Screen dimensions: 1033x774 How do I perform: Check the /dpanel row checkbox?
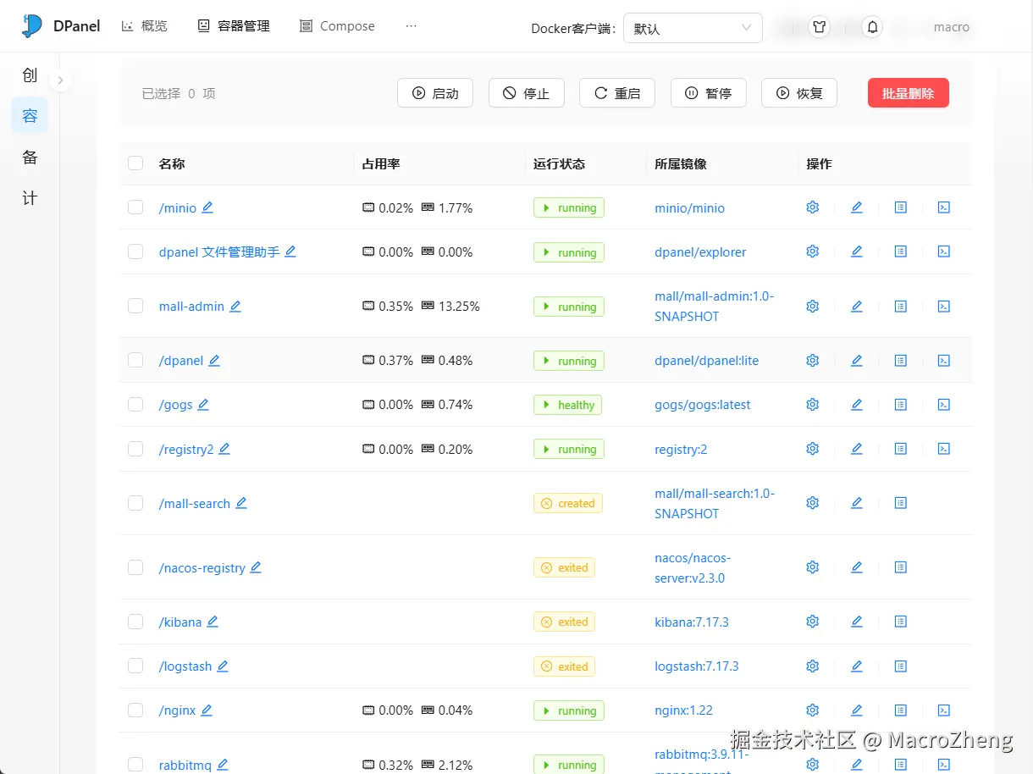[x=135, y=361]
